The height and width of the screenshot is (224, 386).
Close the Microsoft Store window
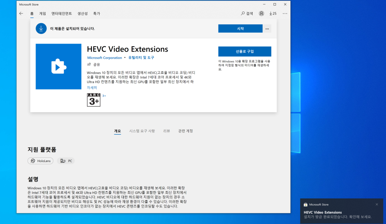click(x=285, y=4)
